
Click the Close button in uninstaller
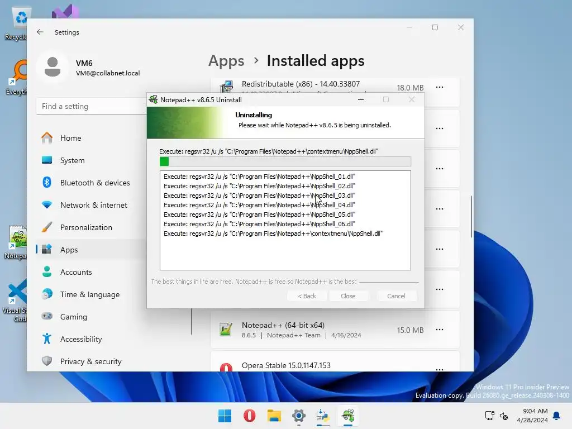[348, 296]
